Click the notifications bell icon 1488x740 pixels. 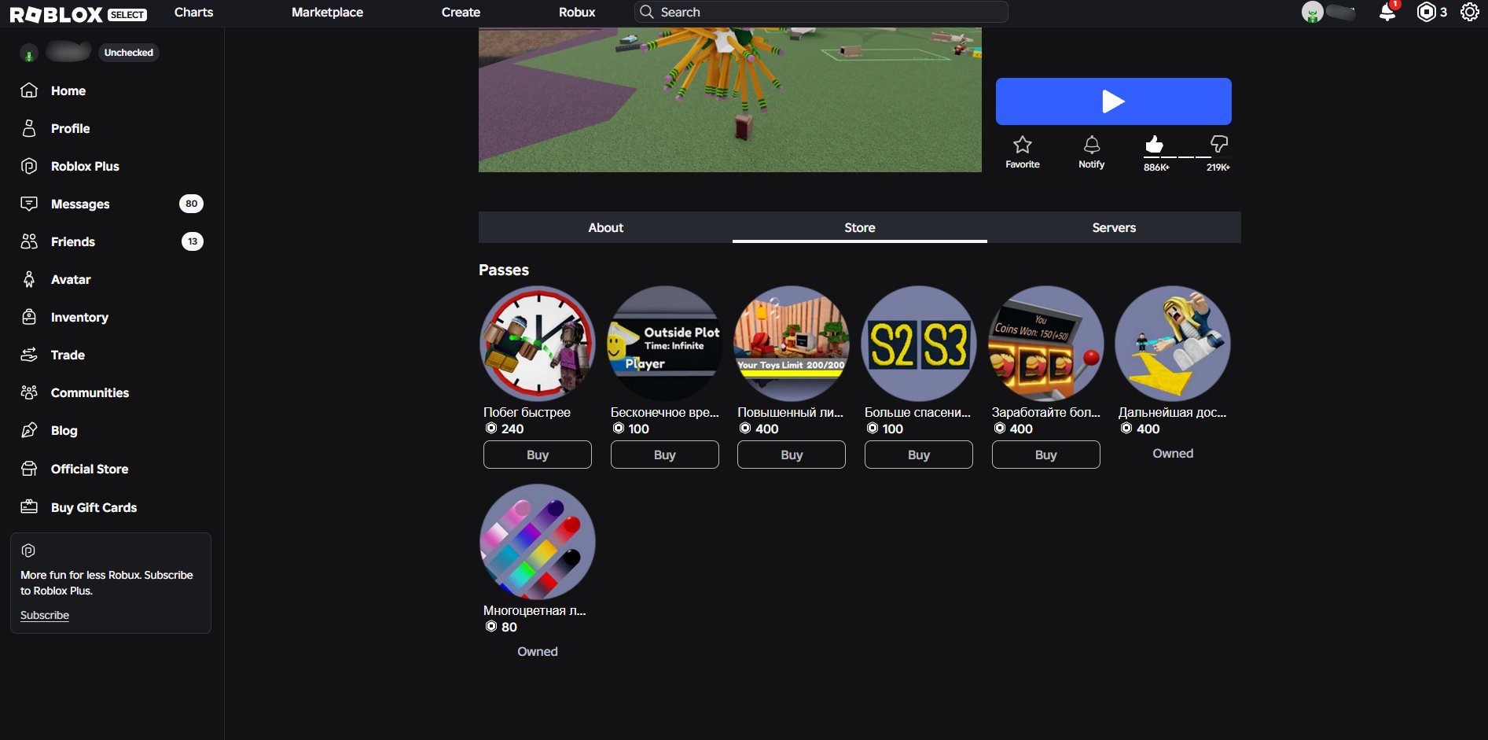1387,12
